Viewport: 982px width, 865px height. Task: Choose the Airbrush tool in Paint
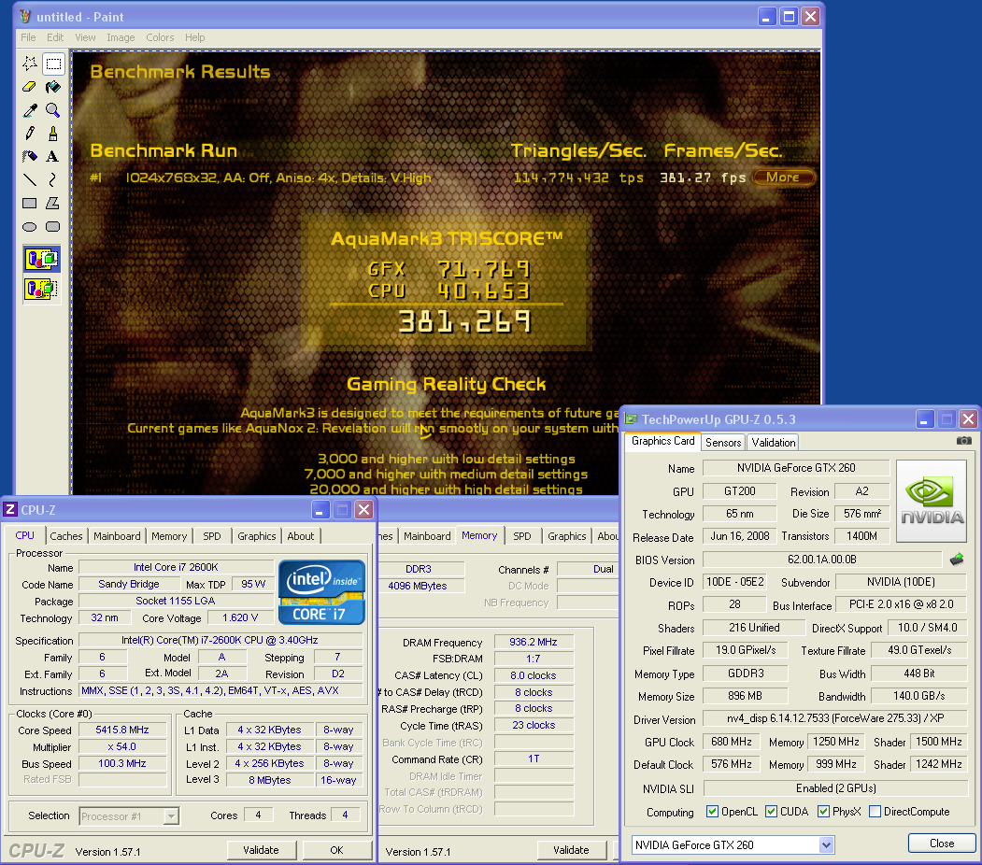pos(30,157)
